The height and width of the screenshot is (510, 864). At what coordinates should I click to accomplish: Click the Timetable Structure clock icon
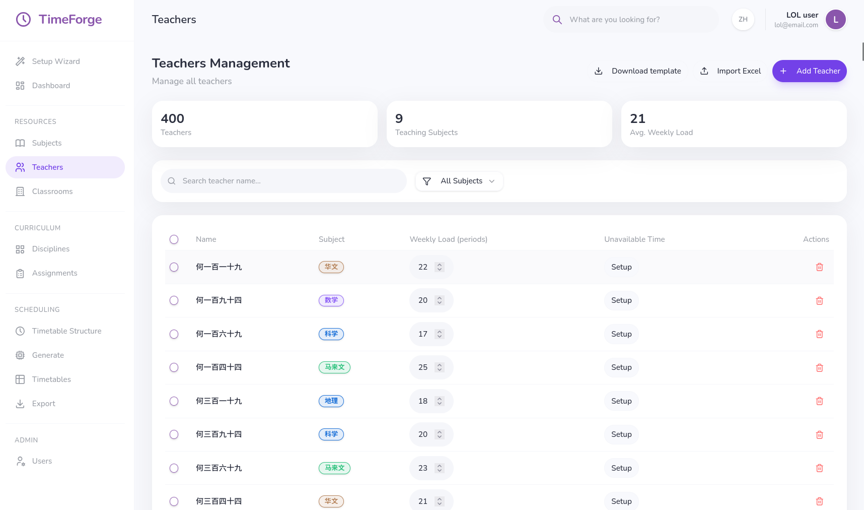20,331
